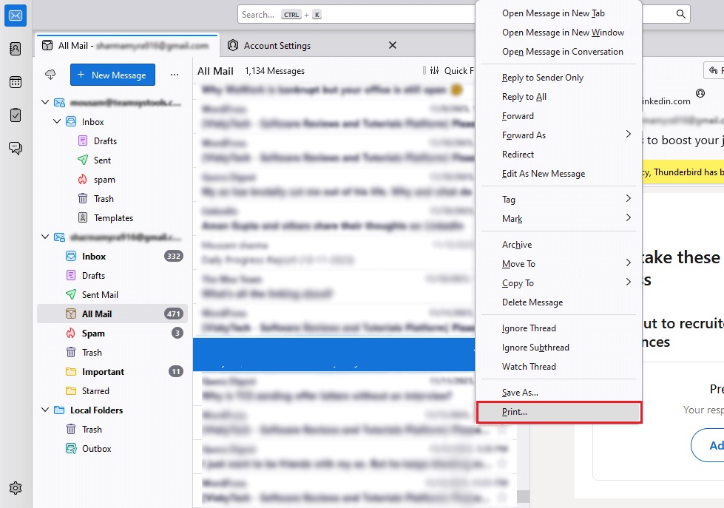This screenshot has height=508, width=724.
Task: Choose Watch Thread
Action: coord(558,367)
